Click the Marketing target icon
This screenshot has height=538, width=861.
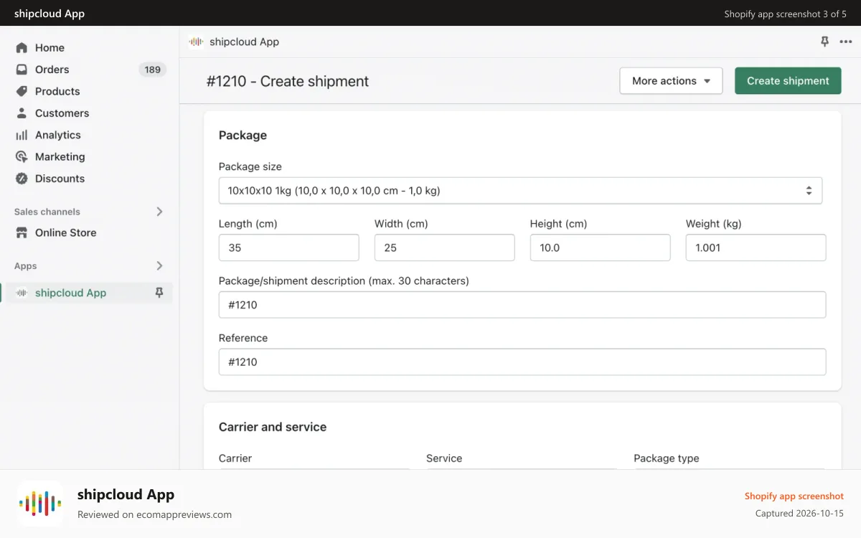coord(22,156)
